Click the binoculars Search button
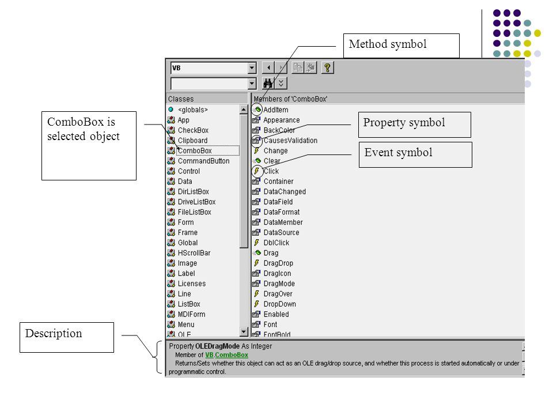Viewport: 553px width, 415px height. pyautogui.click(x=268, y=83)
